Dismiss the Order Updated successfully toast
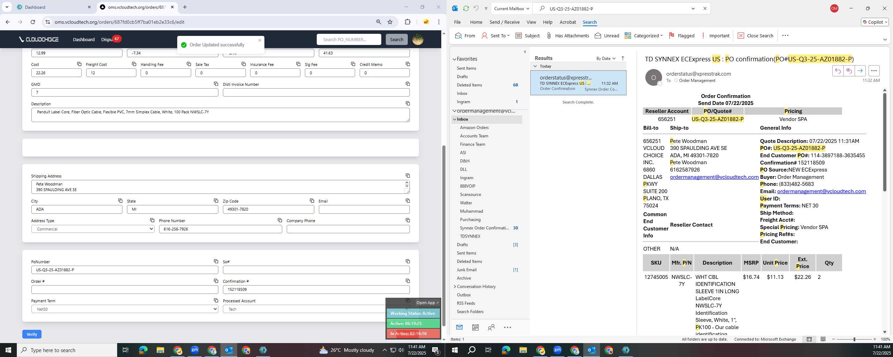This screenshot has height=357, width=893. pyautogui.click(x=260, y=40)
